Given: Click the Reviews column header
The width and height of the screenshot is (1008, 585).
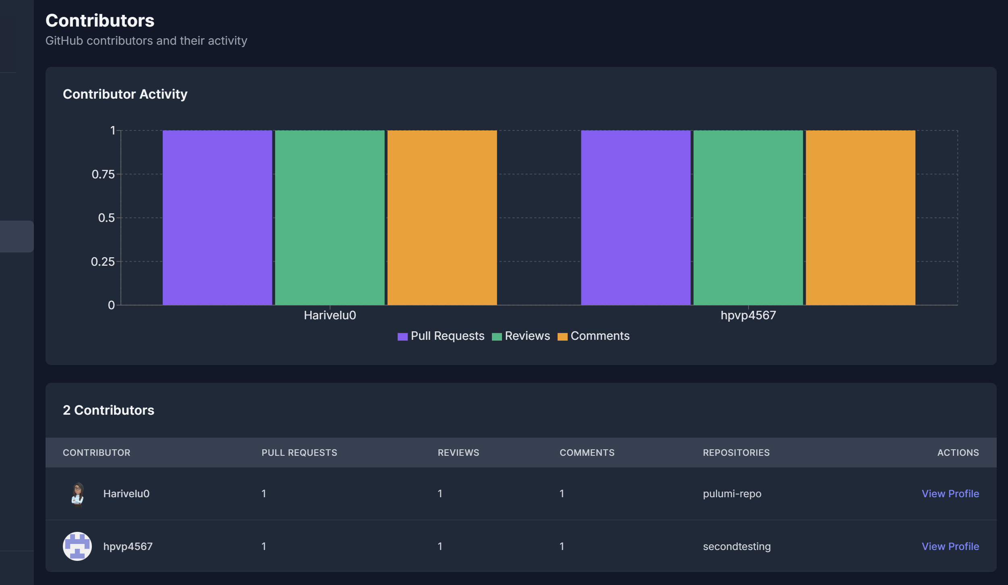Looking at the screenshot, I should [x=458, y=453].
